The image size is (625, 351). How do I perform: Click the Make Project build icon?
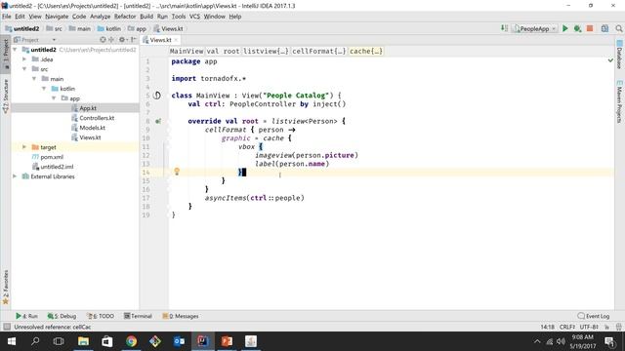coord(504,28)
